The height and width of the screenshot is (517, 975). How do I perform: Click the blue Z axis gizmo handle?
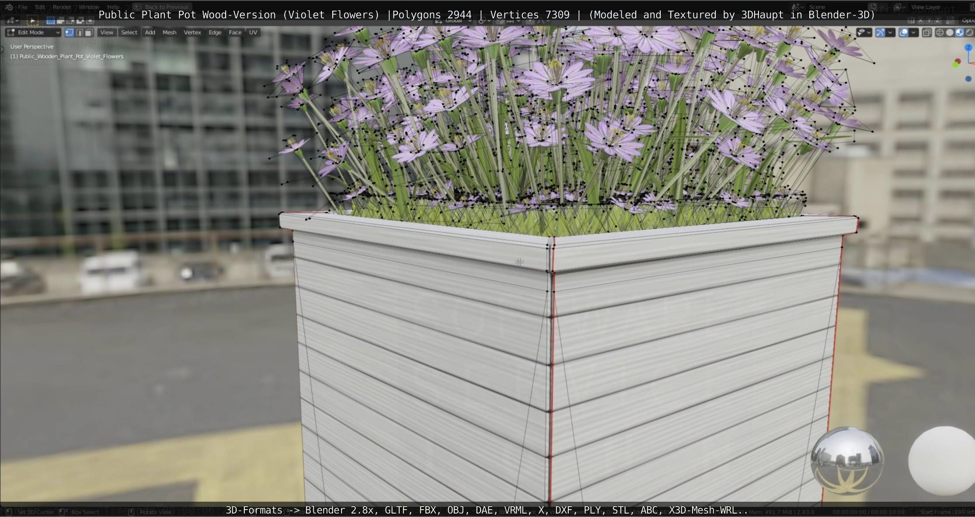968,47
